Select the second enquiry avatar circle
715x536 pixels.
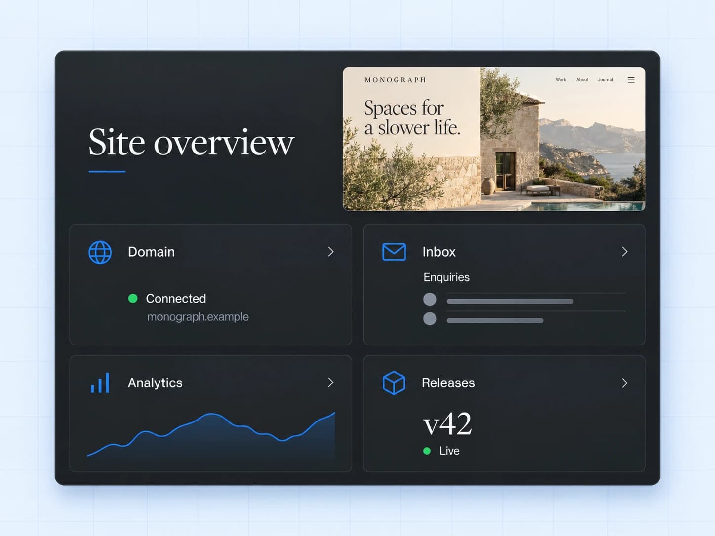point(430,318)
